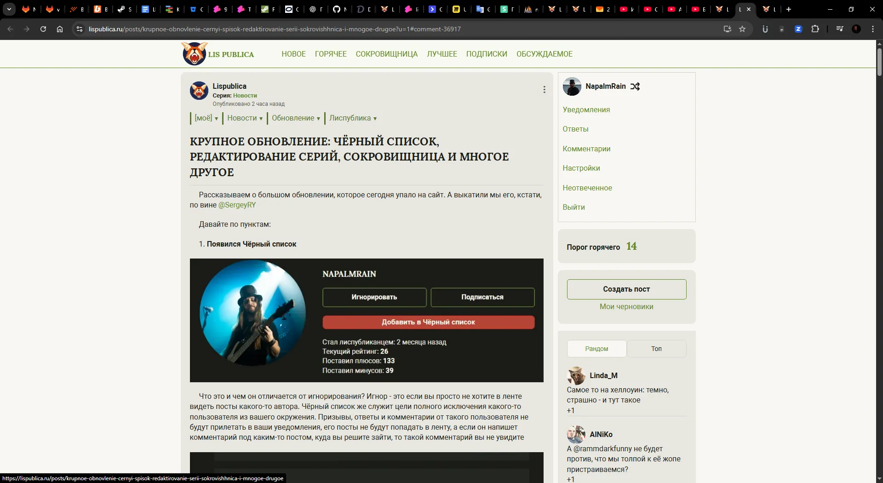Open the Мои черновики link
Image resolution: width=883 pixels, height=483 pixels.
pos(626,307)
